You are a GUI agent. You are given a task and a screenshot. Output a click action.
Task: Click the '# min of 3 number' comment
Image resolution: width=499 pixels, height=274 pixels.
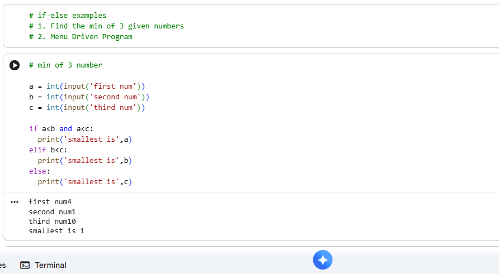pos(65,65)
